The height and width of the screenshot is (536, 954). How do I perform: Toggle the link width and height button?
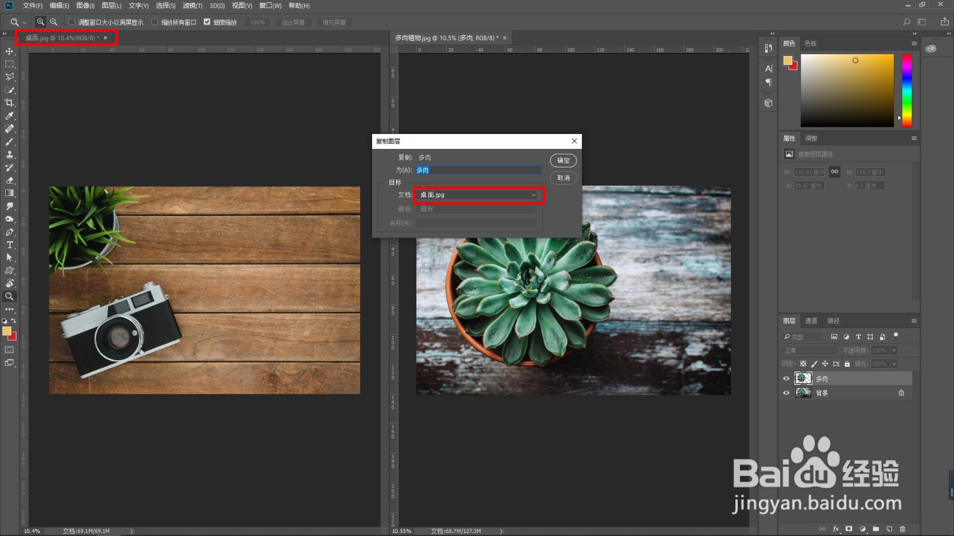click(x=835, y=172)
